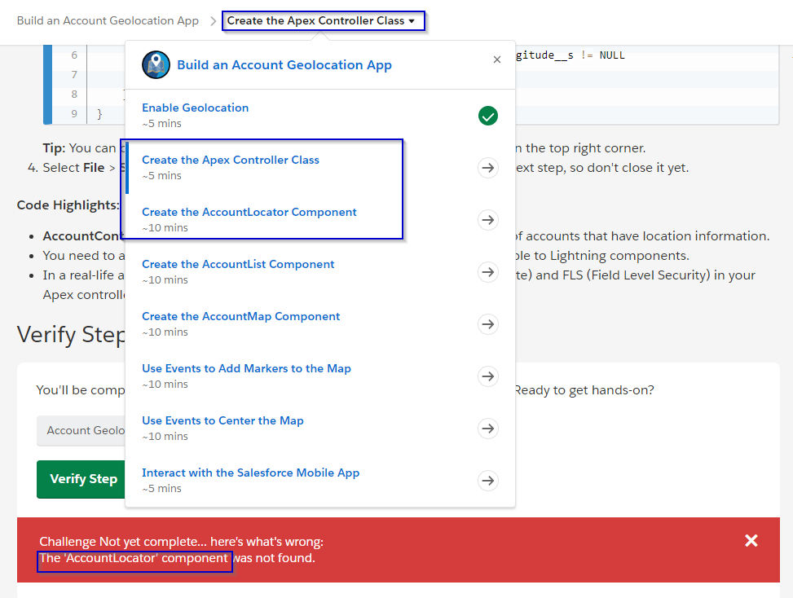Collapse the Create the Apex Controller Class dropdown
This screenshot has width=793, height=598.
click(322, 20)
